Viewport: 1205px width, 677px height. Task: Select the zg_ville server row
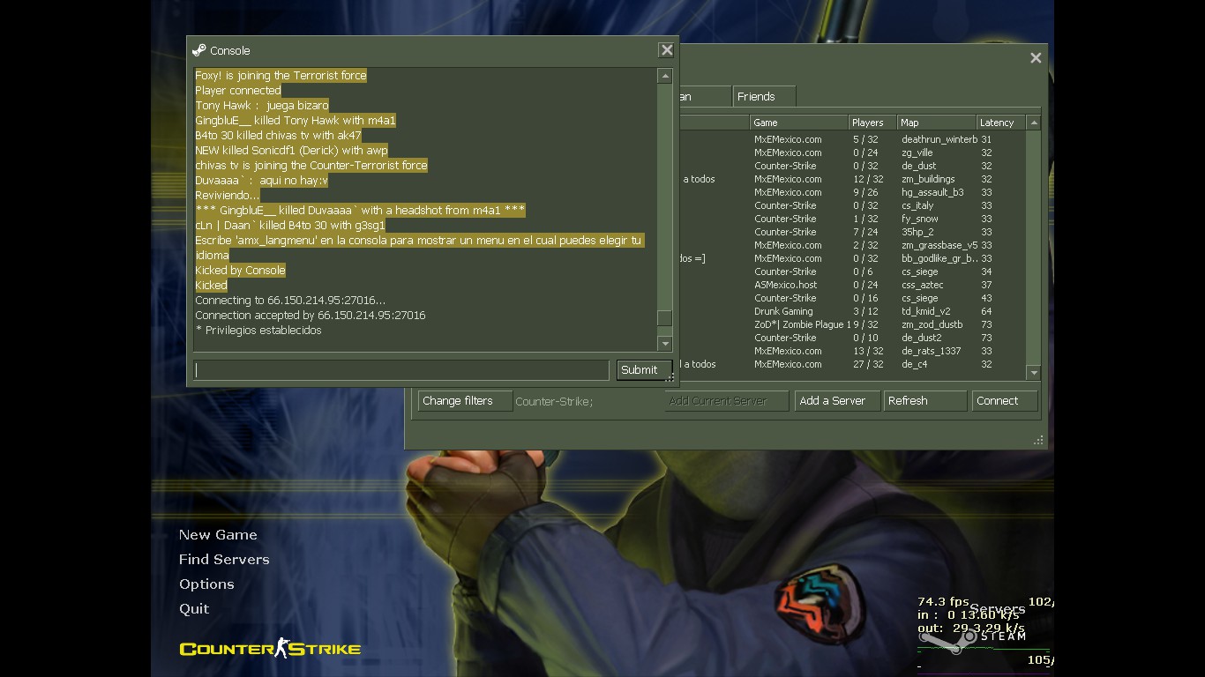click(x=851, y=153)
